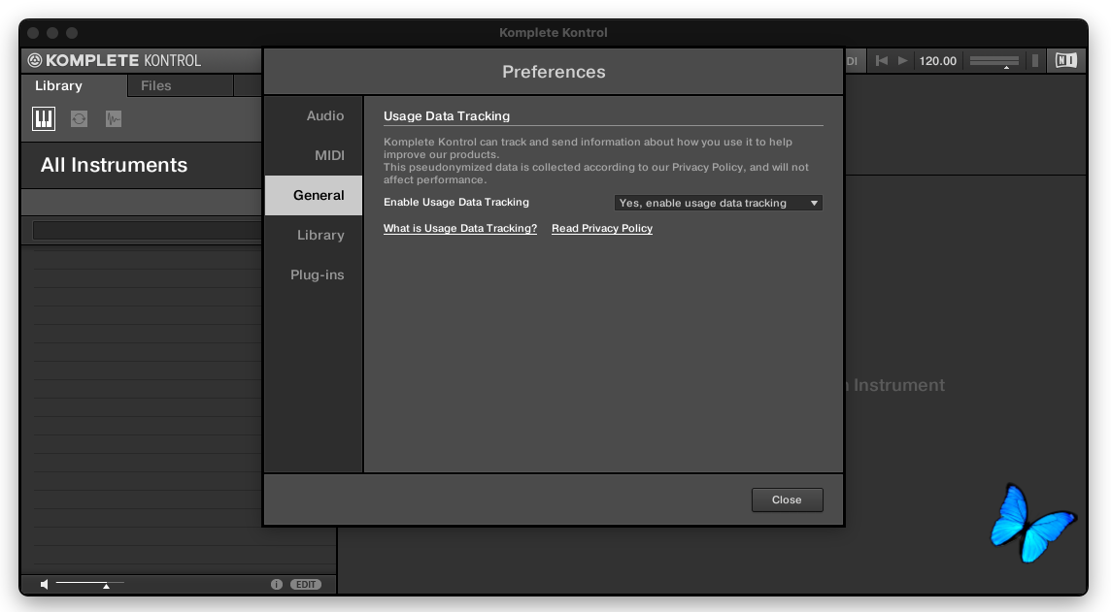Click the CPU level meter in header
Image resolution: width=1111 pixels, height=612 pixels.
(x=1035, y=61)
